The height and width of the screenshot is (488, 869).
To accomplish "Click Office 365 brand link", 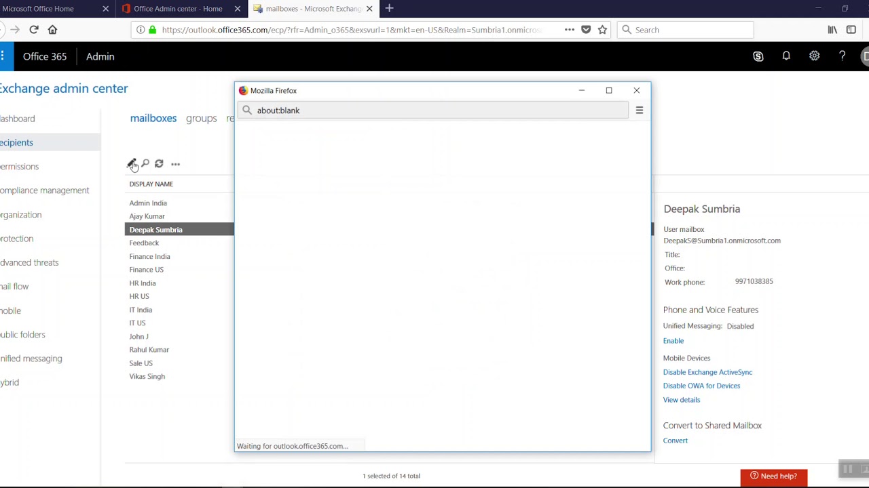I will tap(45, 56).
